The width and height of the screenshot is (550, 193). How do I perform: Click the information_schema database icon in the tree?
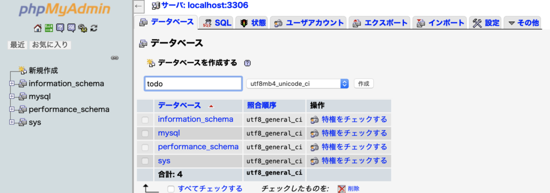tap(23, 84)
